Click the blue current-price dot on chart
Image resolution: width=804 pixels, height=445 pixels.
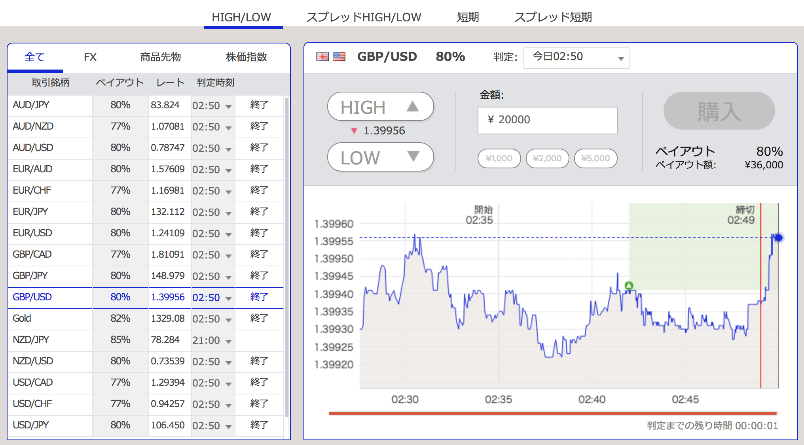click(x=779, y=238)
